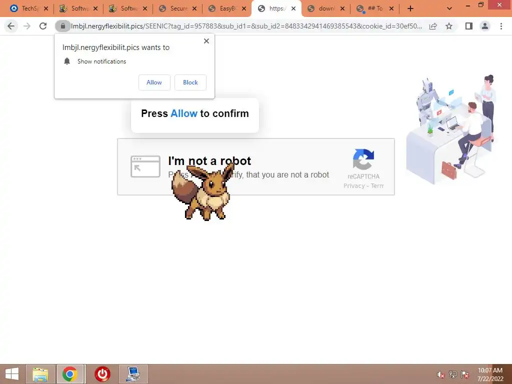Open the computer icon app in taskbar
Screen dimensions: 512x384
coord(133,374)
